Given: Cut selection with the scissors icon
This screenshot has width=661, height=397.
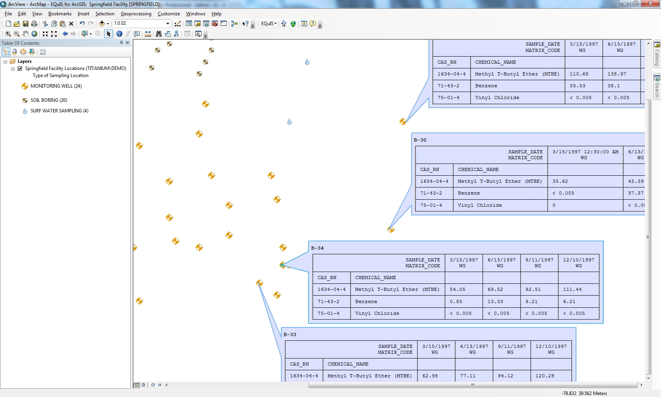Looking at the screenshot, I should click(x=45, y=24).
